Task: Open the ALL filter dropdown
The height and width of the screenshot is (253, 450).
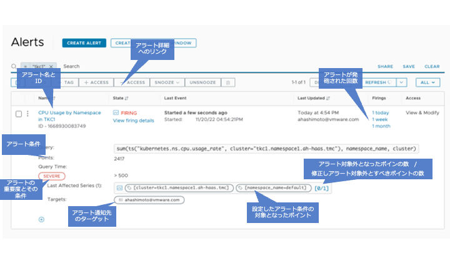Action: pyautogui.click(x=427, y=82)
